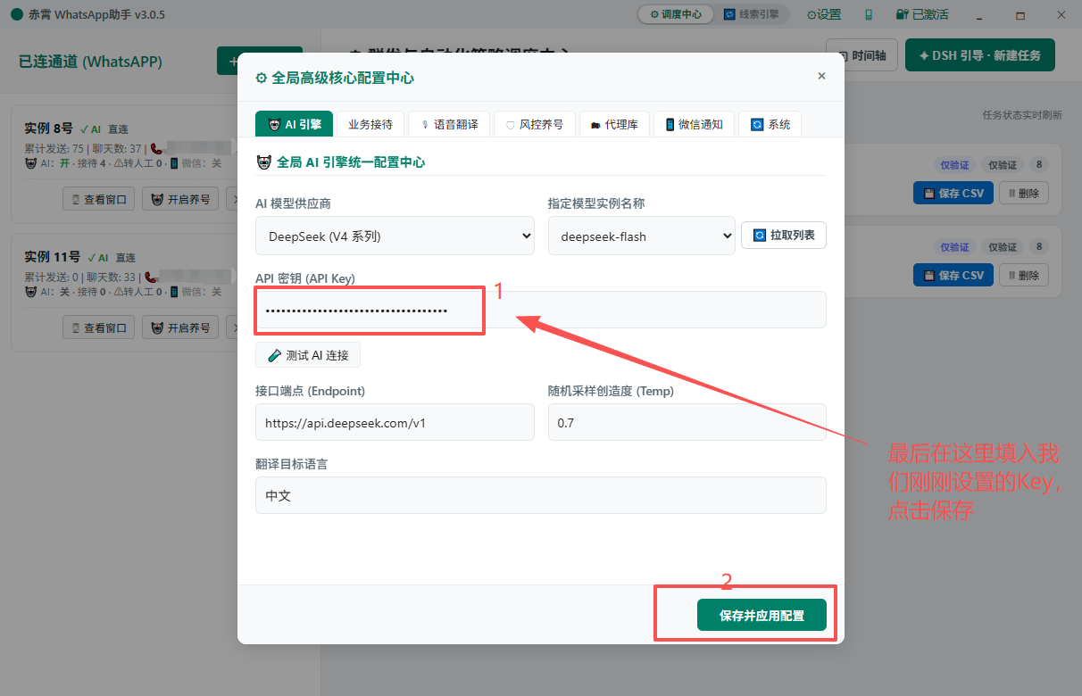Click the 拉取列表 button
Image resolution: width=1082 pixels, height=696 pixels.
[x=784, y=235]
